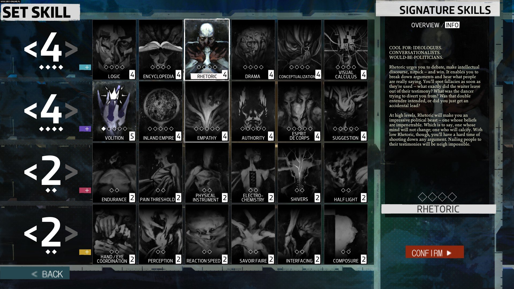The image size is (514, 289).
Task: Click the Set Skill title
Action: [40, 12]
